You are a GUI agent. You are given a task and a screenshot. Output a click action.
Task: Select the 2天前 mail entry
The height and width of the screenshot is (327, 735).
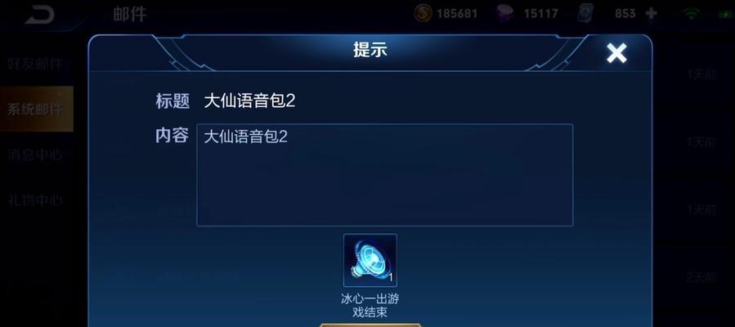coord(701,277)
